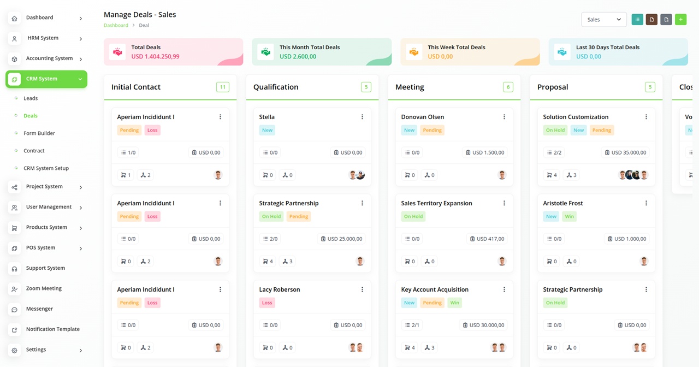This screenshot has width=699, height=367.
Task: Click the gray export file icon
Action: point(666,20)
